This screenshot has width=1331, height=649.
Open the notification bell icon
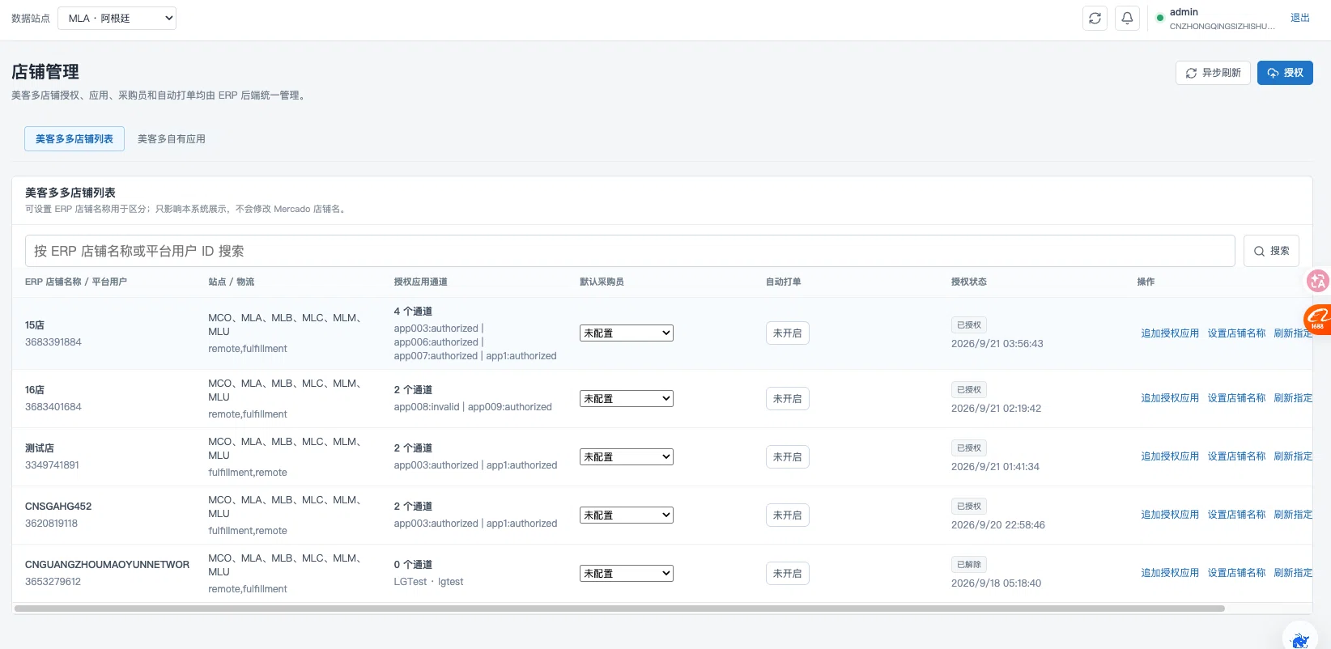(x=1127, y=18)
